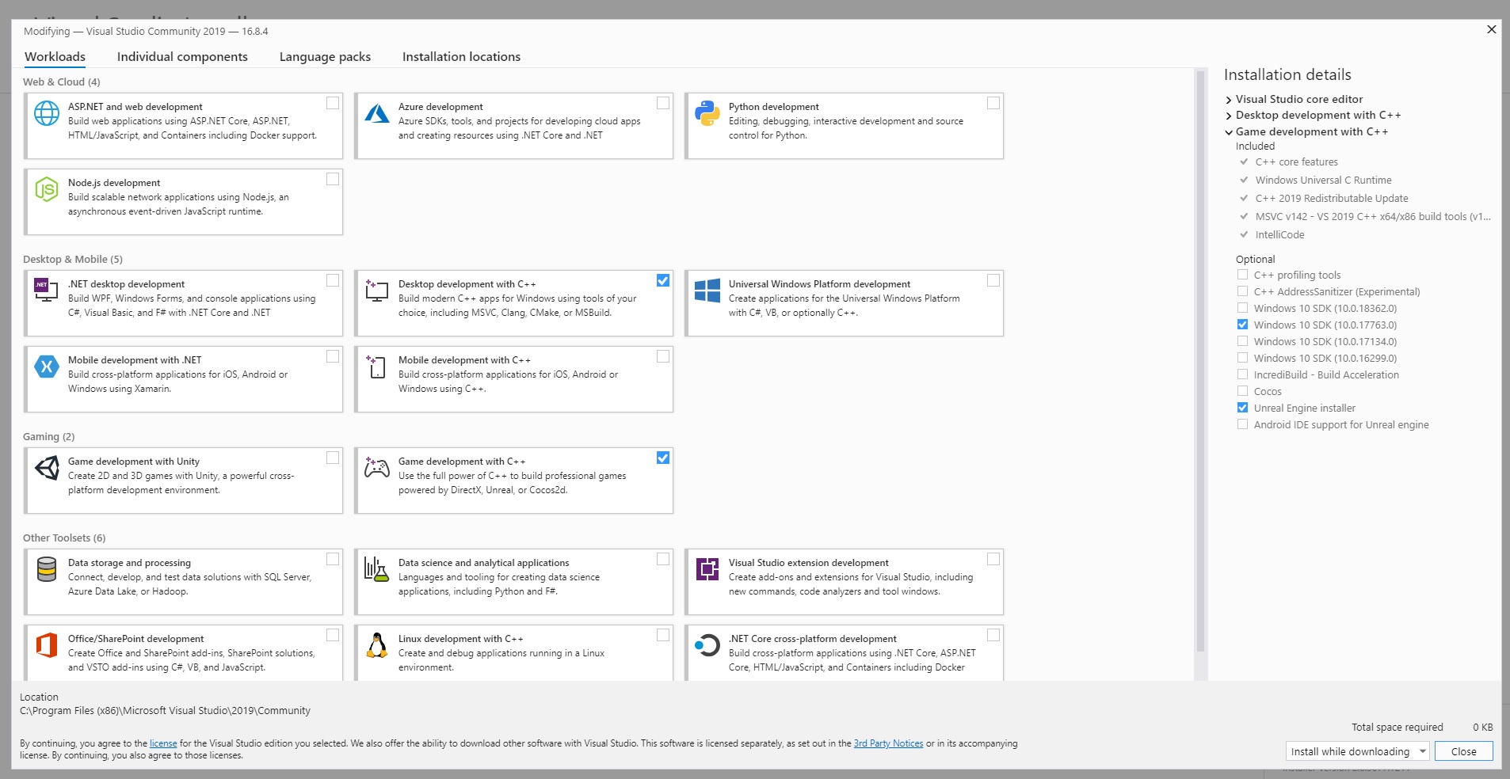Enable the Cocos optional component
This screenshot has height=779, width=1510.
click(1242, 391)
